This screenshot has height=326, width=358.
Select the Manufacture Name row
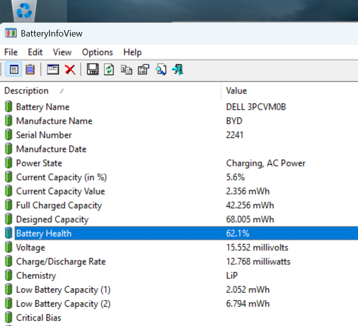179,121
